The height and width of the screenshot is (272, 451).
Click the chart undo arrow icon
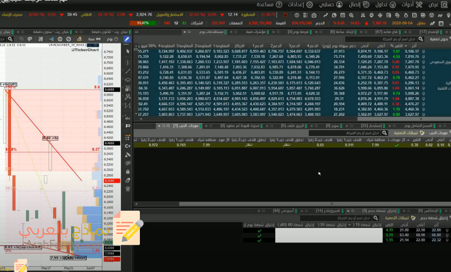click(x=21, y=39)
